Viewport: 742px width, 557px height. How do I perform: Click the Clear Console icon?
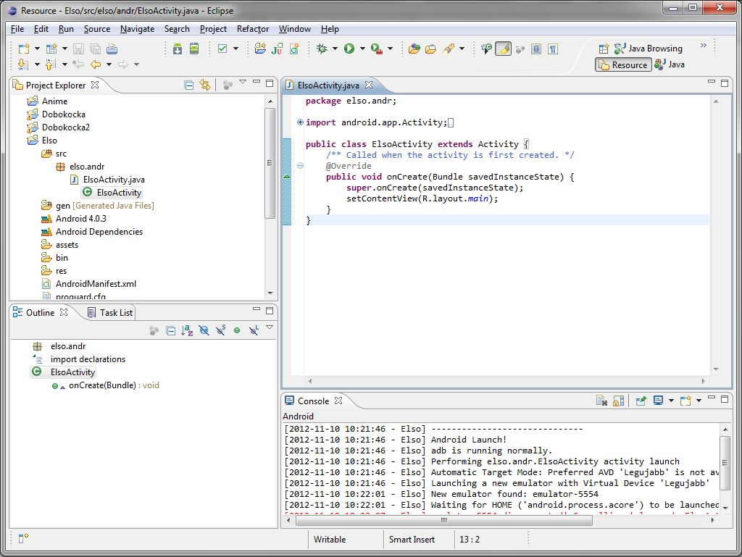[601, 401]
